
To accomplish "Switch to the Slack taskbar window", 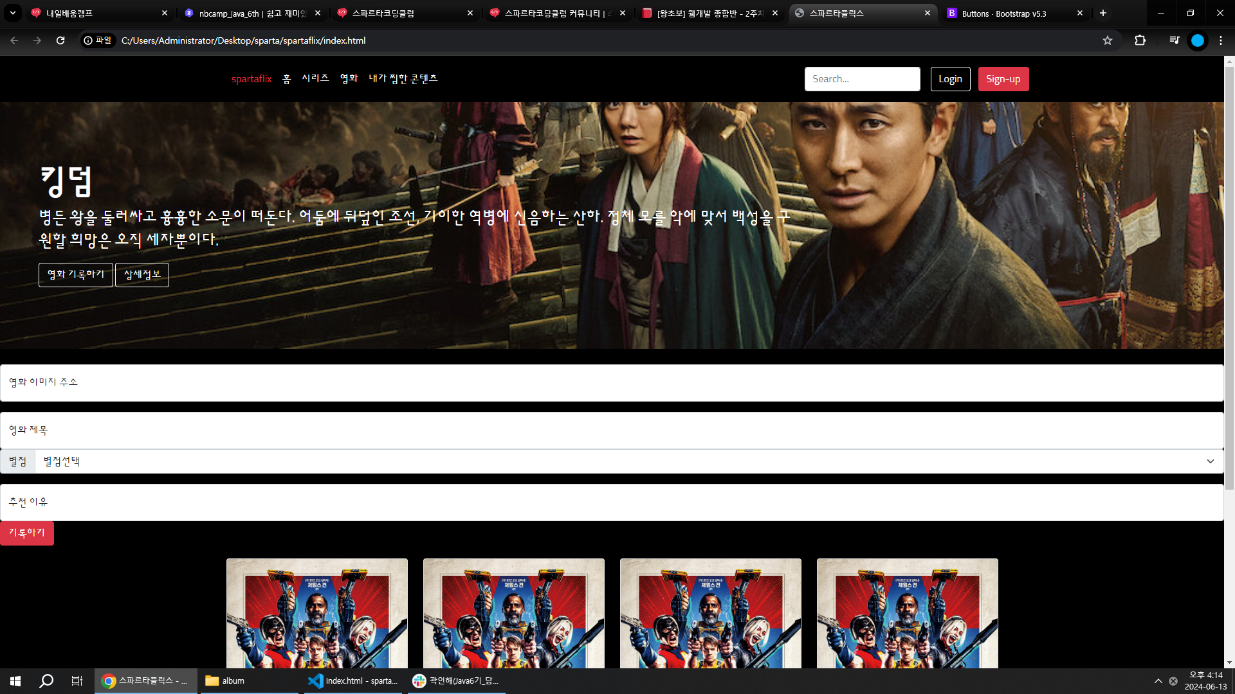I will click(457, 681).
